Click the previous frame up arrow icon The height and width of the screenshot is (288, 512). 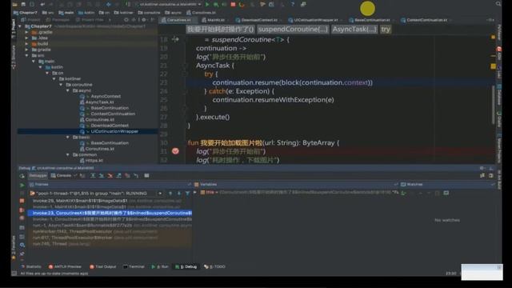[170, 194]
